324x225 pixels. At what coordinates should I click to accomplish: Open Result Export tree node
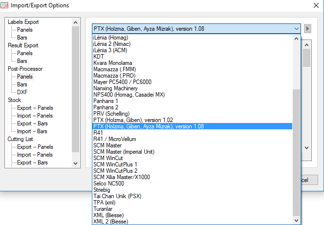(23, 45)
